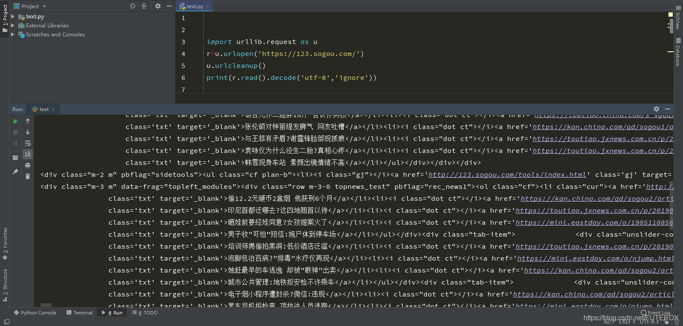Click the pbflag="sidetools" output line
683x326 pixels.
(357, 175)
